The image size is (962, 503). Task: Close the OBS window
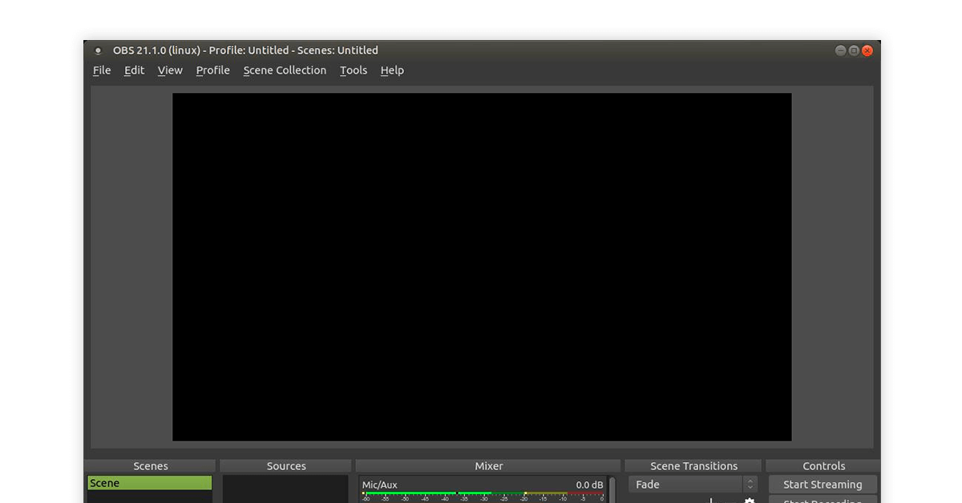point(867,50)
